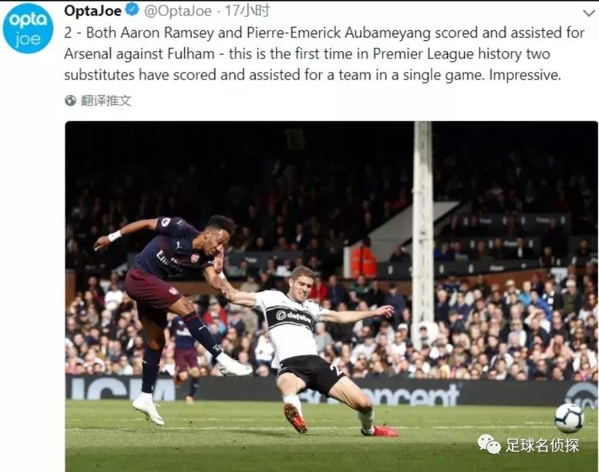
Task: Open the OptaJoe profile avatar
Action: coord(28,28)
